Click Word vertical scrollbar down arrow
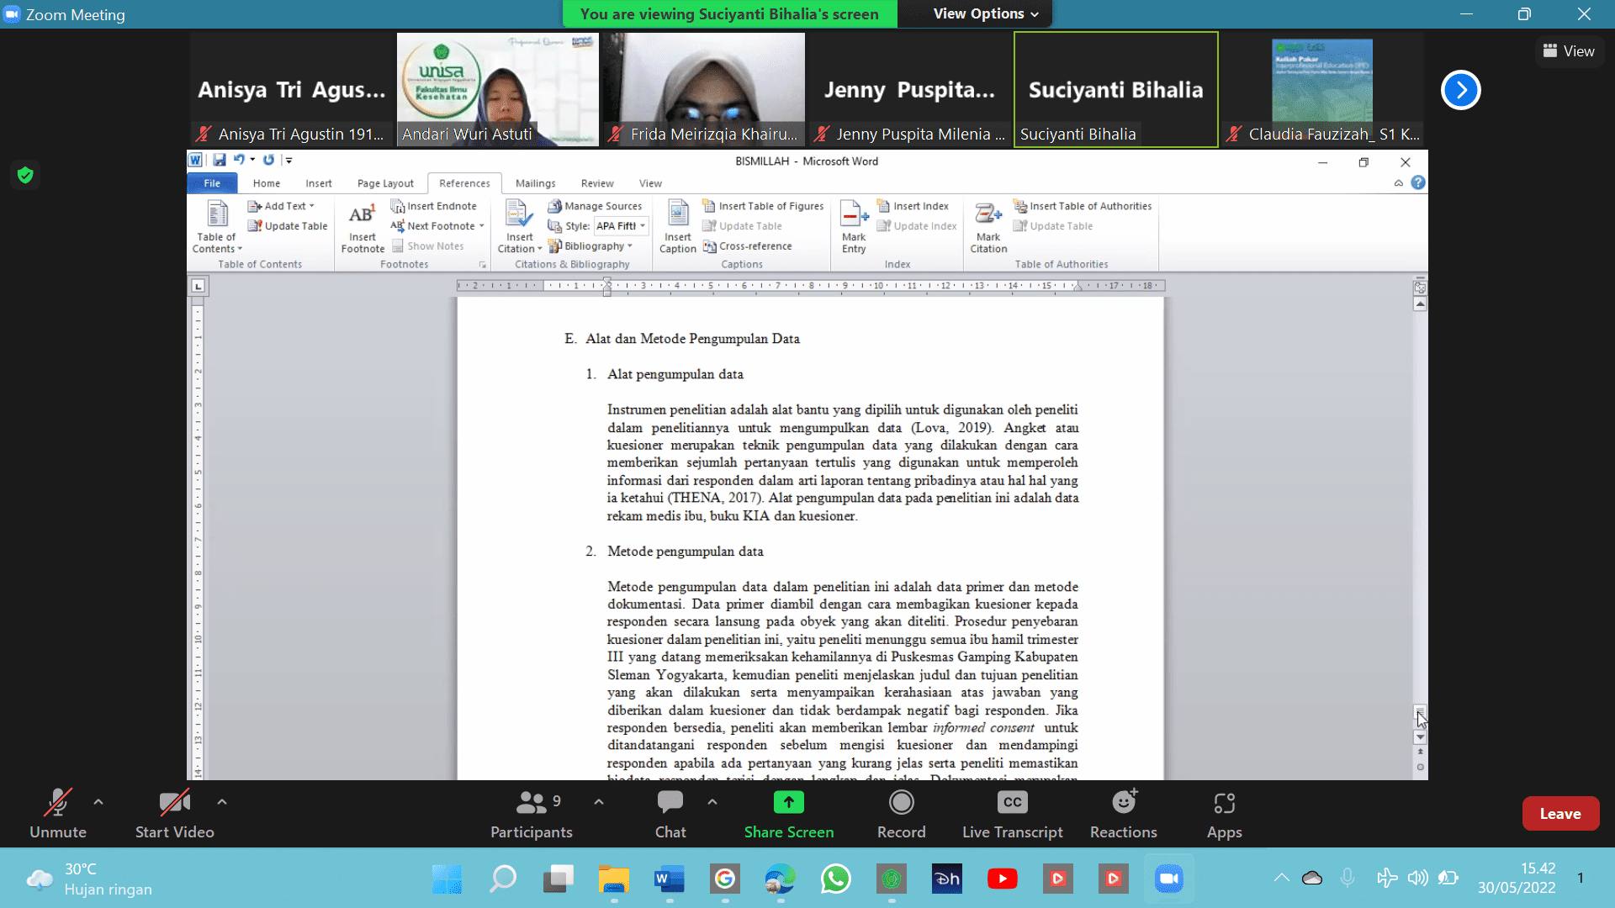This screenshot has height=908, width=1615. tap(1421, 737)
